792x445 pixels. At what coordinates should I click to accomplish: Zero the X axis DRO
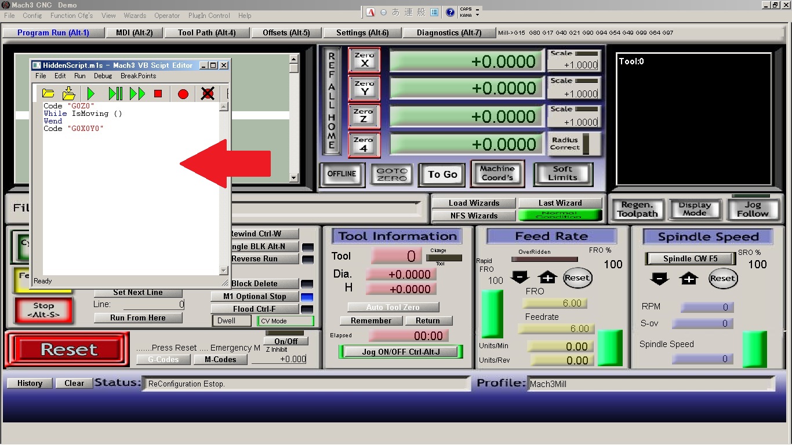364,60
